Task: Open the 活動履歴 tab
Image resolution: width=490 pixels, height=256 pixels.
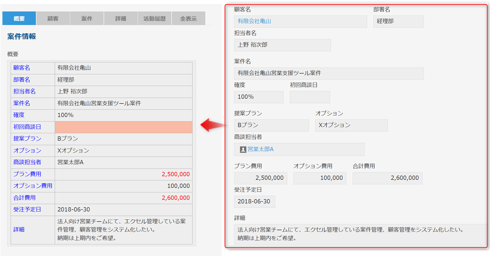Action: [154, 18]
